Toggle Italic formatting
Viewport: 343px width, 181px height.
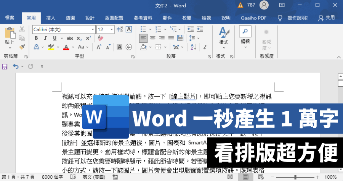coord(45,38)
